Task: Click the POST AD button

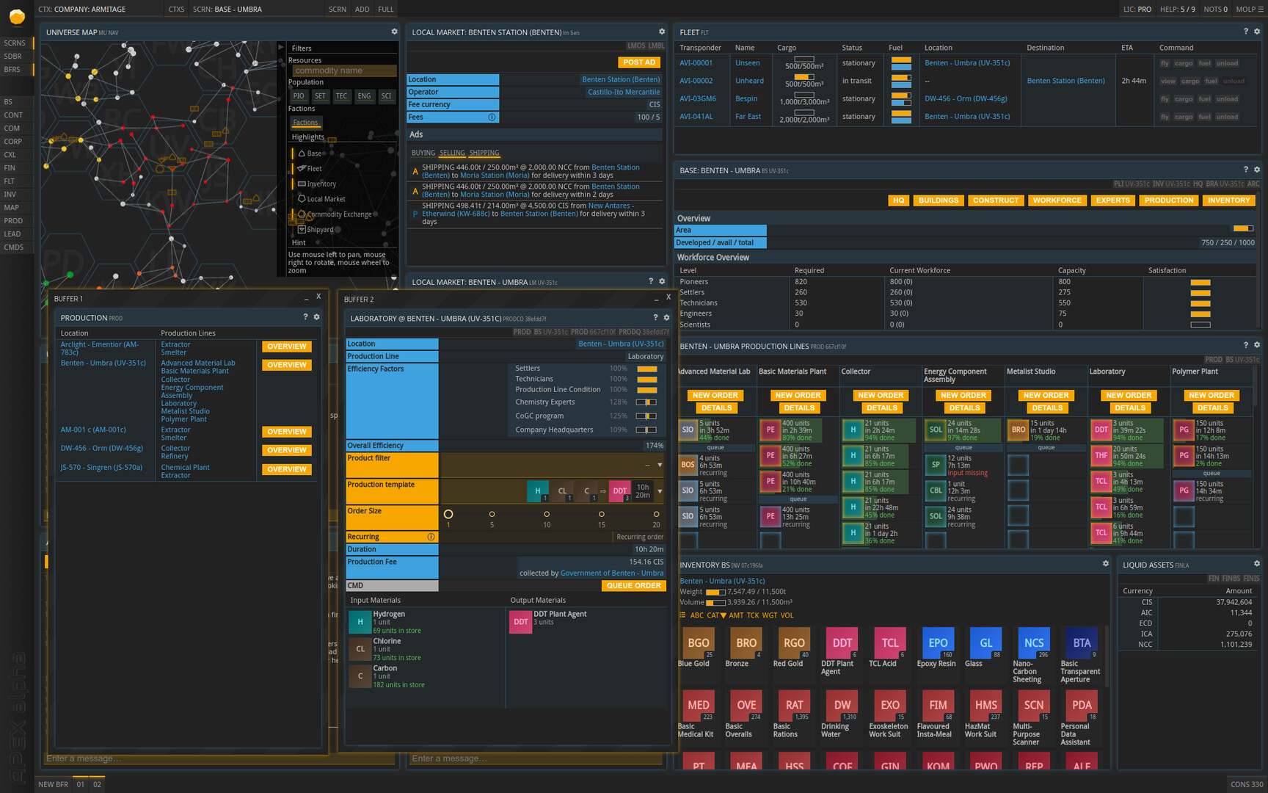Action: coord(638,62)
